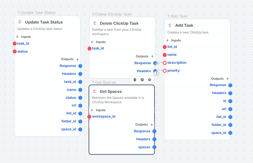Select Response output port on Get Spaces
This screenshot has height=163, width=253.
coord(154,131)
